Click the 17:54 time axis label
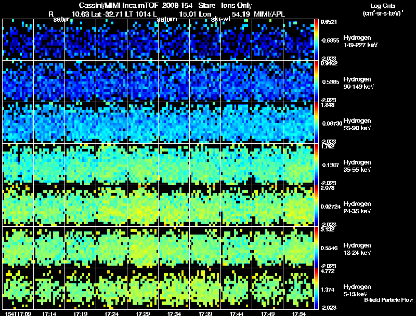This screenshot has width=416, height=316. point(298,314)
